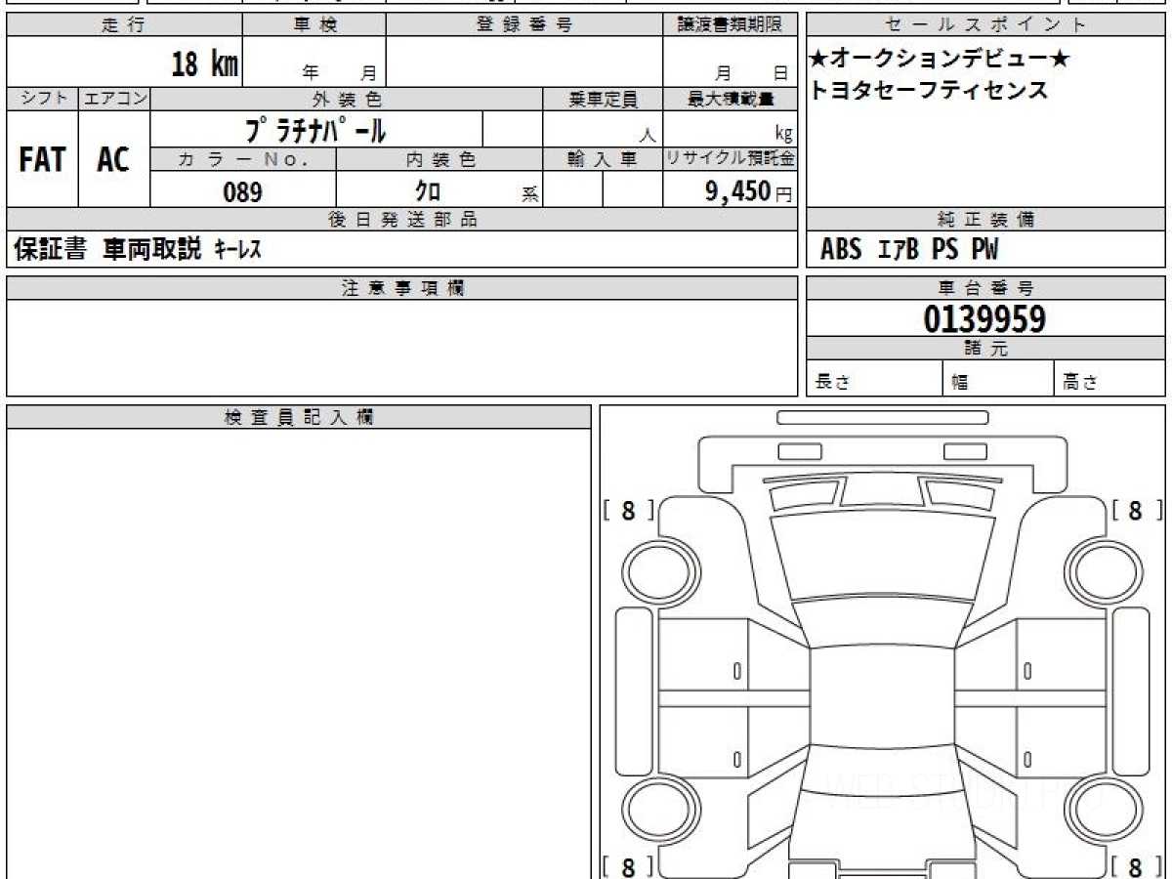Click the 譲渡書類期限 header

pos(731,25)
